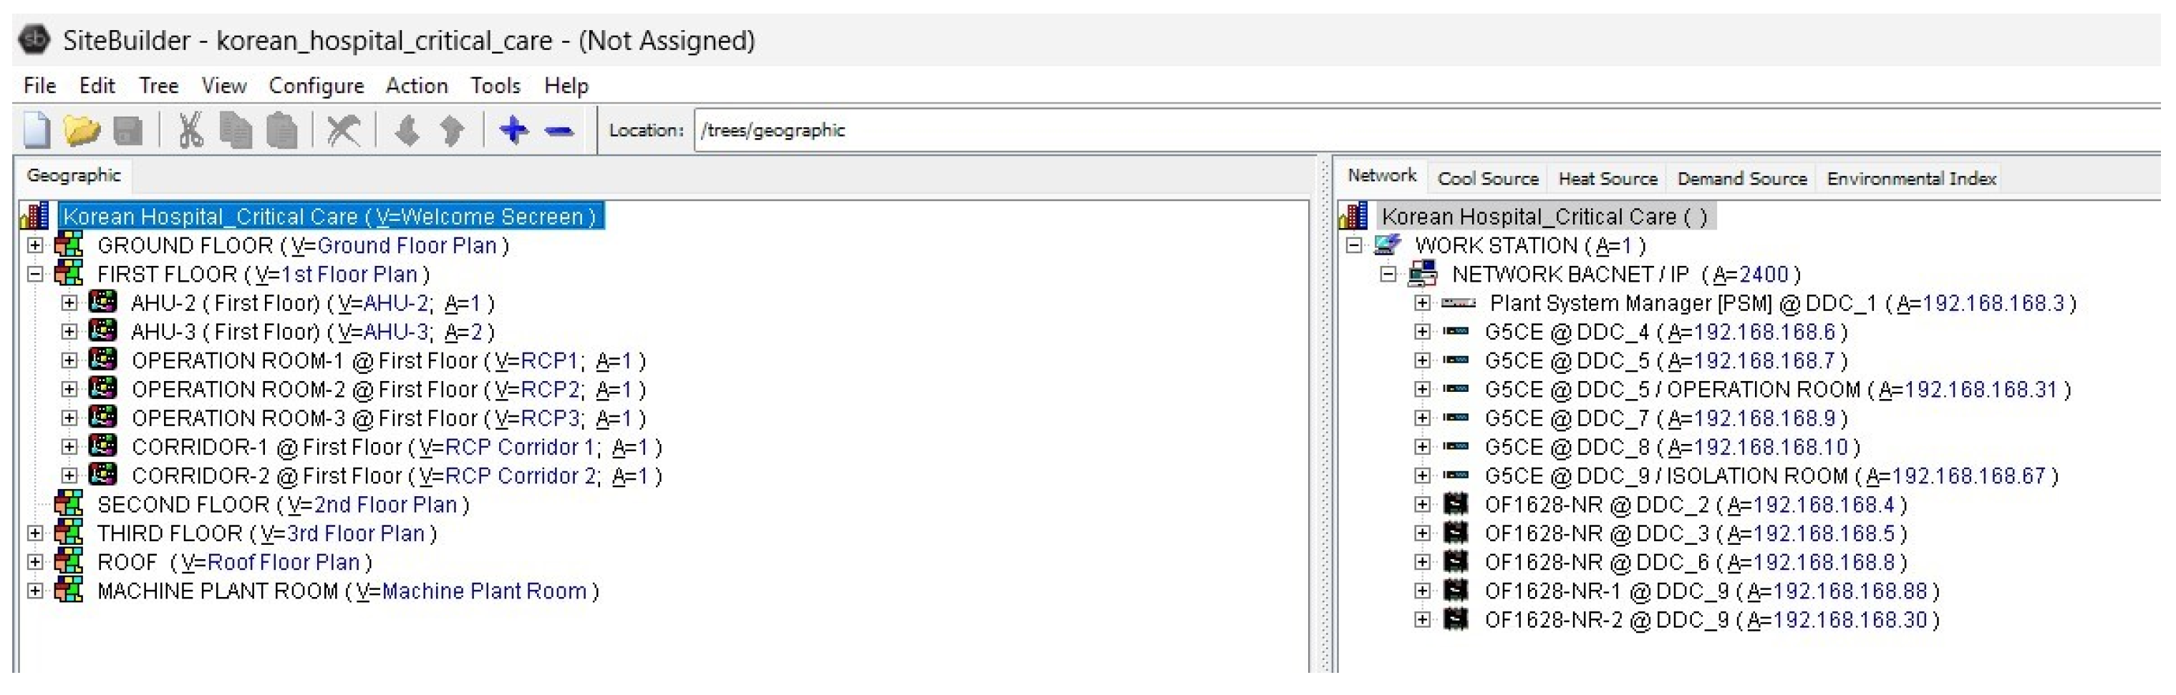The image size is (2176, 695).
Task: Open the Tools menu
Action: pos(495,85)
